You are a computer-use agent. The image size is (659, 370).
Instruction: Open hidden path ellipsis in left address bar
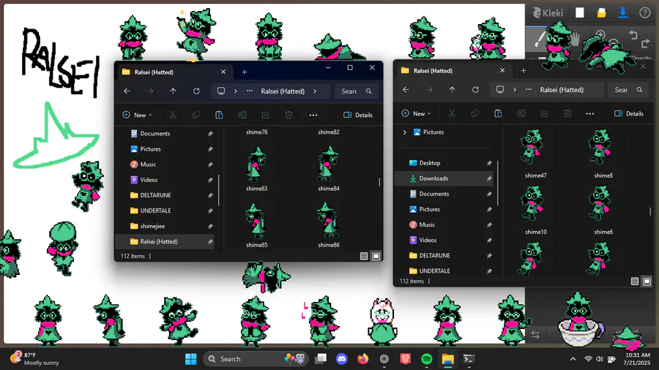click(x=250, y=91)
